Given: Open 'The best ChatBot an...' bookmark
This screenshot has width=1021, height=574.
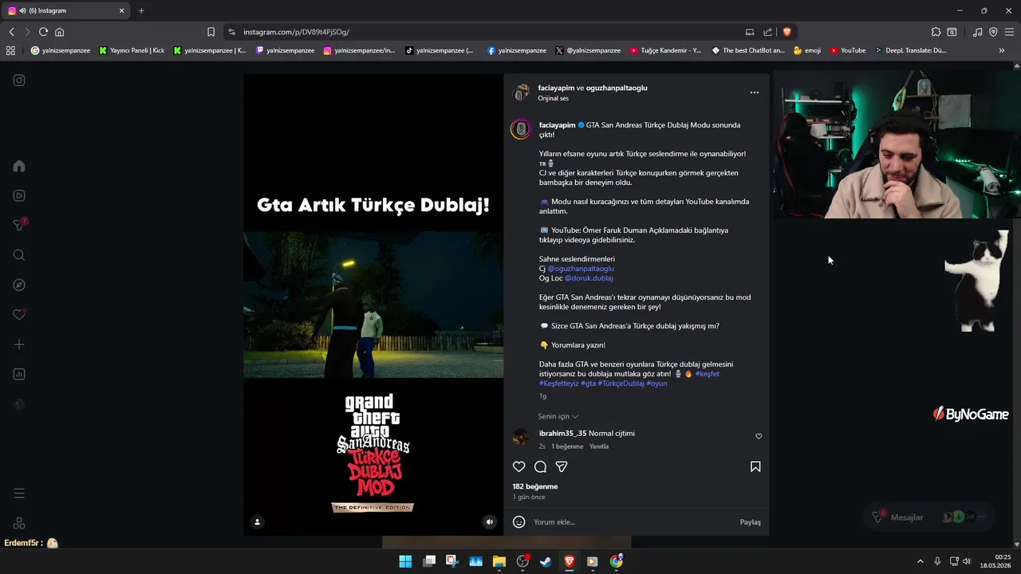Looking at the screenshot, I should tap(748, 50).
